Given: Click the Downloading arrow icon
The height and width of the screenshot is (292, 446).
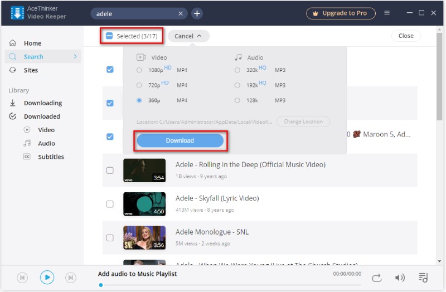Looking at the screenshot, I should point(12,103).
